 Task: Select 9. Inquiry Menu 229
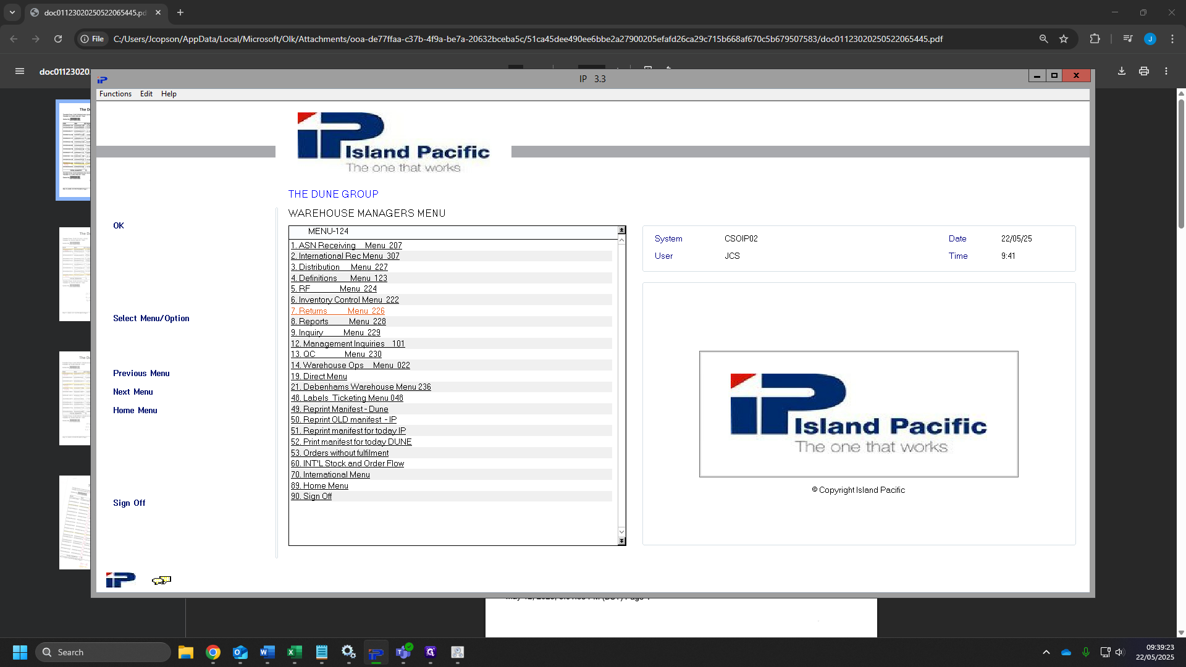[335, 333]
